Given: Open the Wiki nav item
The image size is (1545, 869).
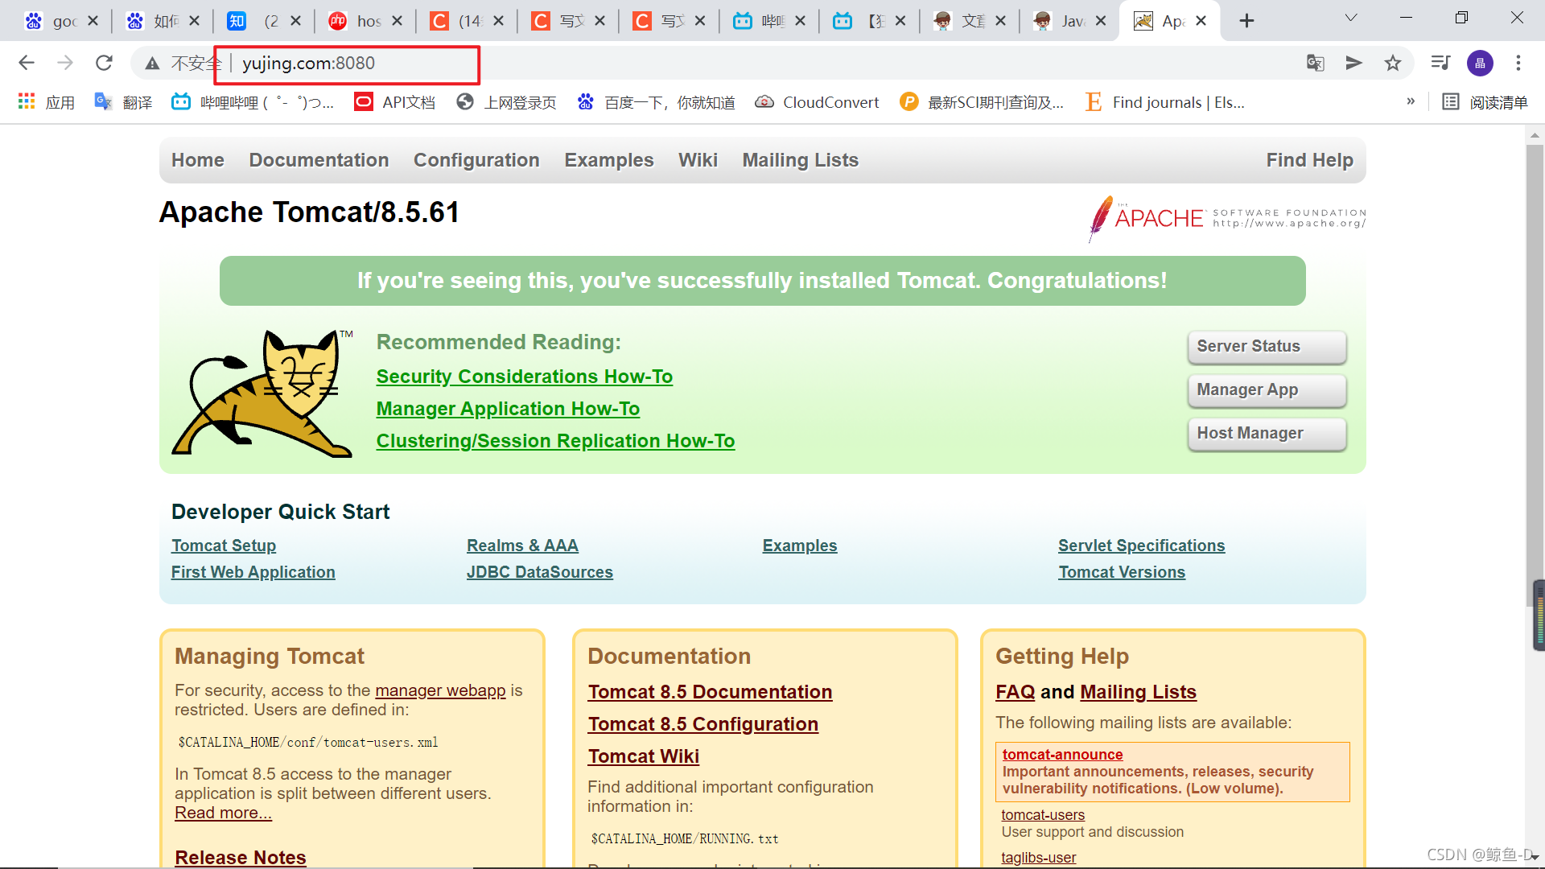Looking at the screenshot, I should (698, 160).
